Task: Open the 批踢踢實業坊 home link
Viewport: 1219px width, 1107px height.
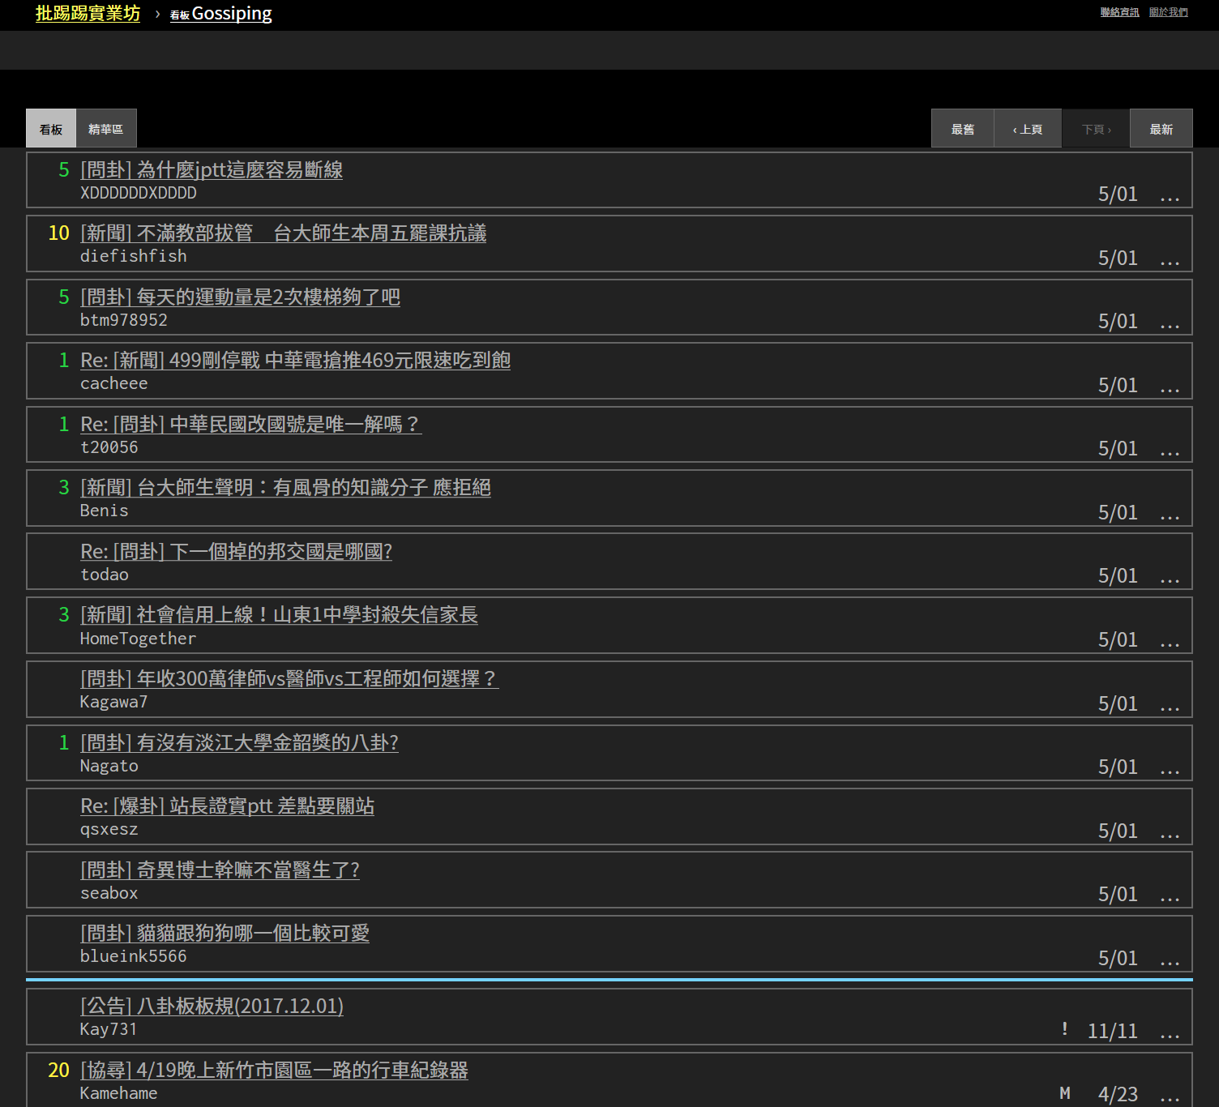Action: point(88,13)
